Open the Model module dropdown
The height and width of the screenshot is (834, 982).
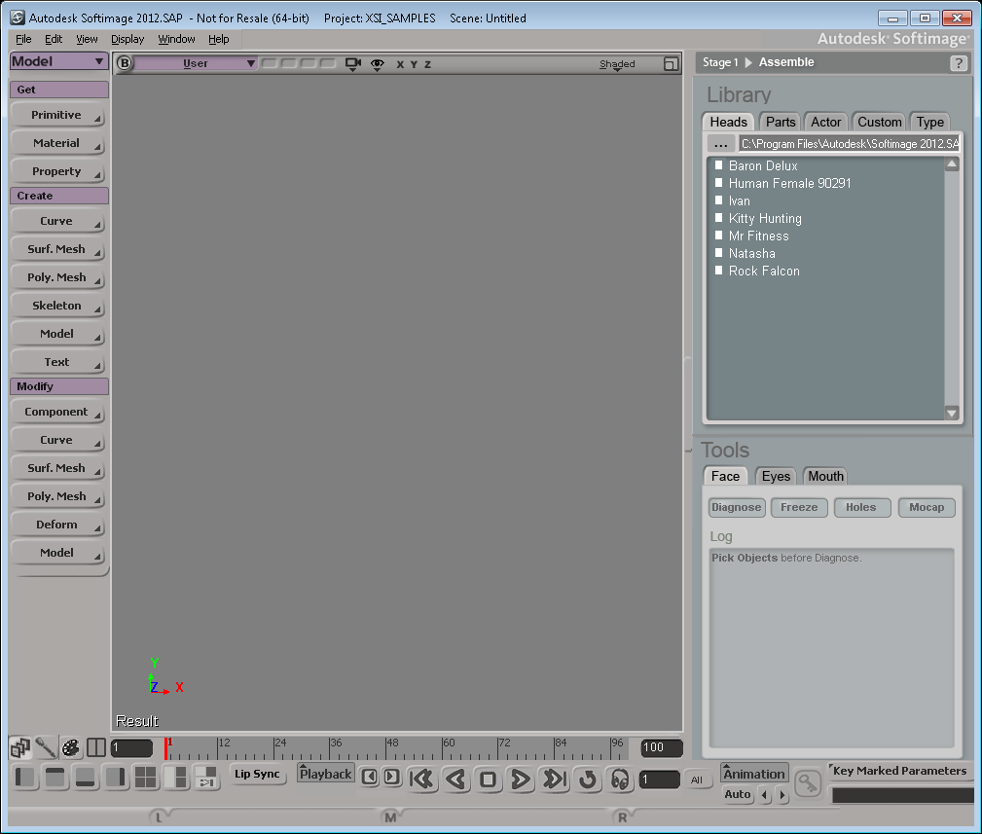coord(59,61)
